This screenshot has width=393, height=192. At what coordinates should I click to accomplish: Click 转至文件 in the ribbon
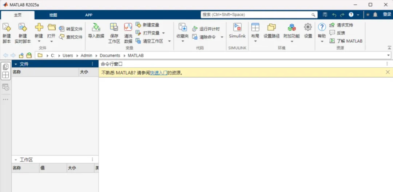point(71,29)
